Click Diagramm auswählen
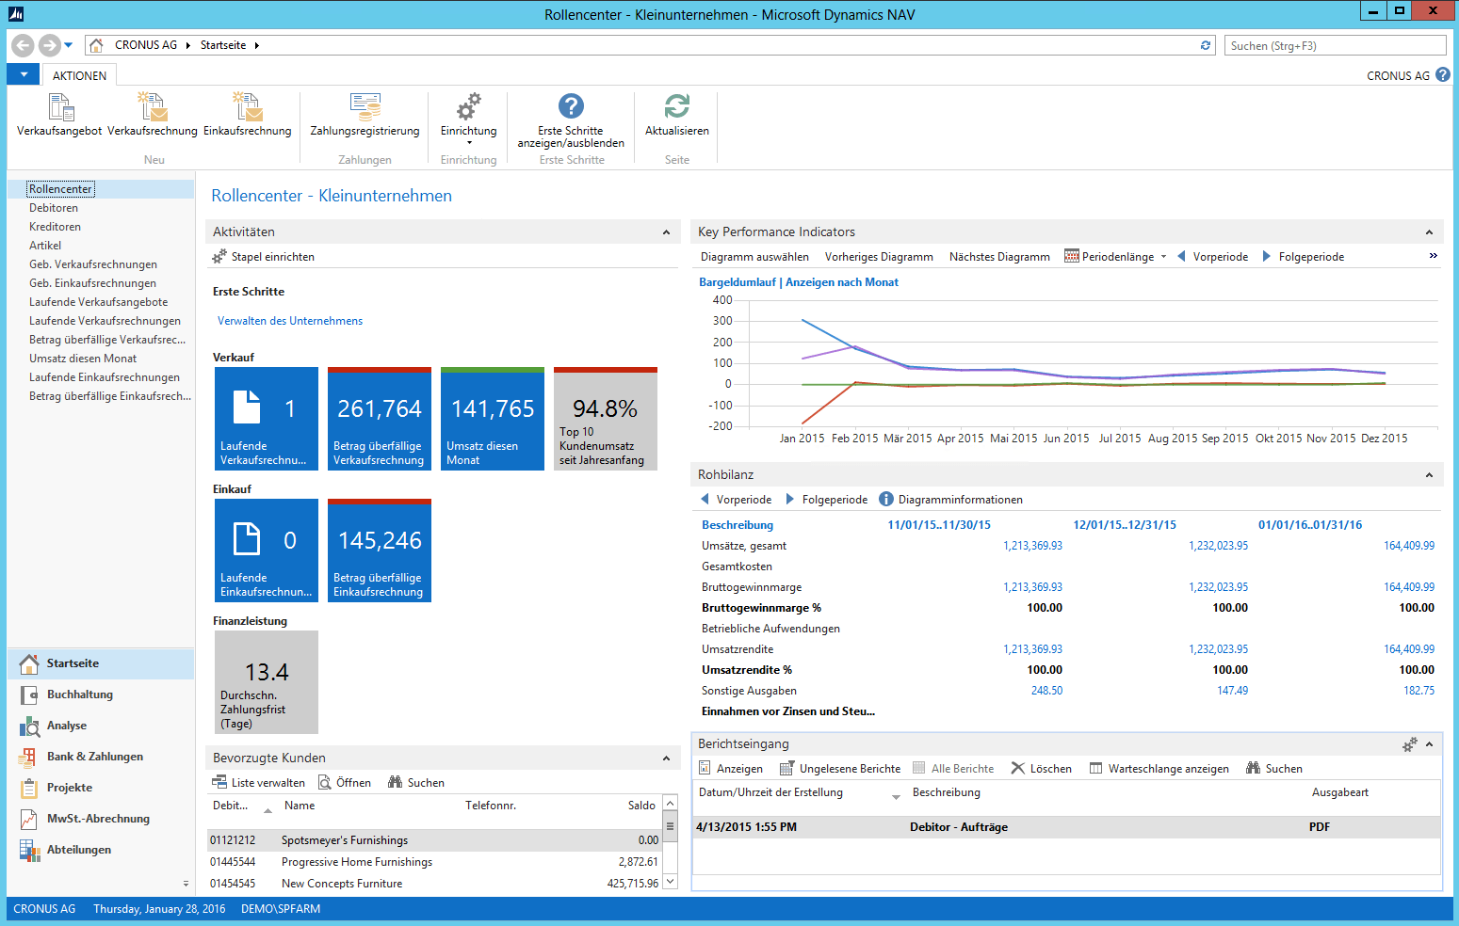 click(x=754, y=257)
